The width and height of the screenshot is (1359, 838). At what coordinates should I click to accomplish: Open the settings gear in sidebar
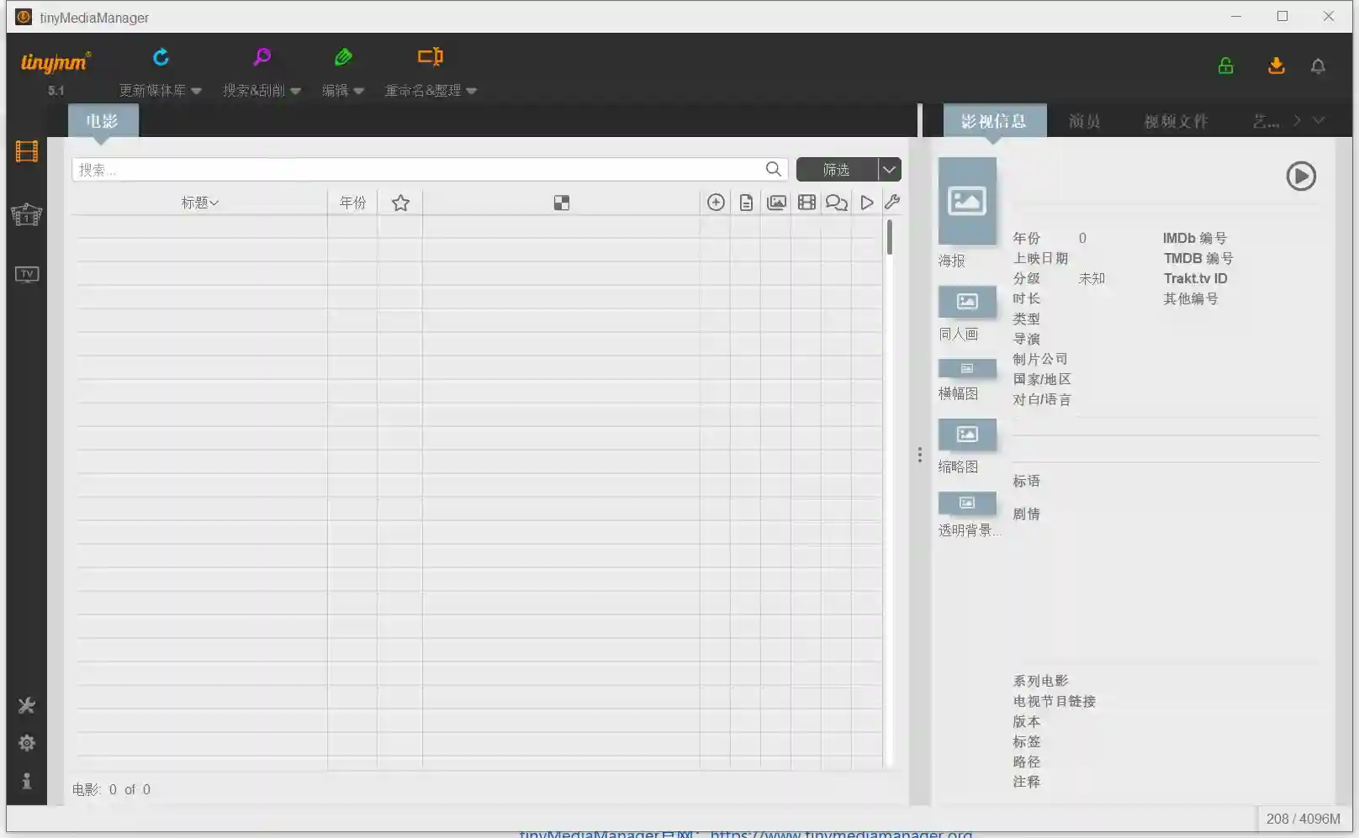(x=26, y=743)
